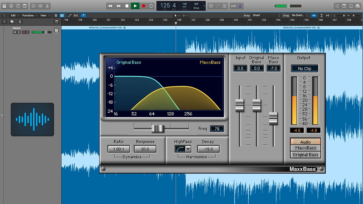This screenshot has height=204, width=363.
Task: Switch to grid edit view icon
Action: (x=56, y=15)
